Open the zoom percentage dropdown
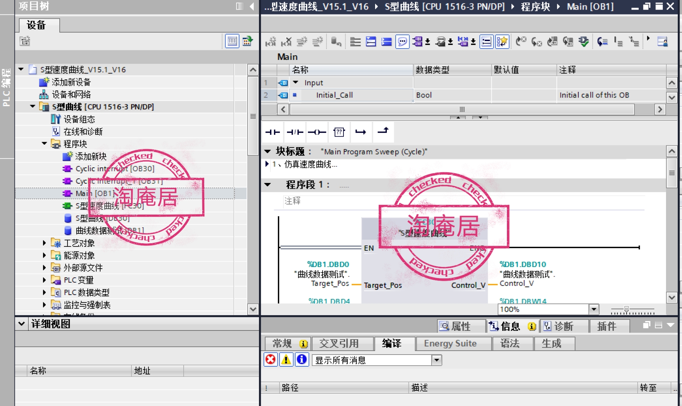 594,309
